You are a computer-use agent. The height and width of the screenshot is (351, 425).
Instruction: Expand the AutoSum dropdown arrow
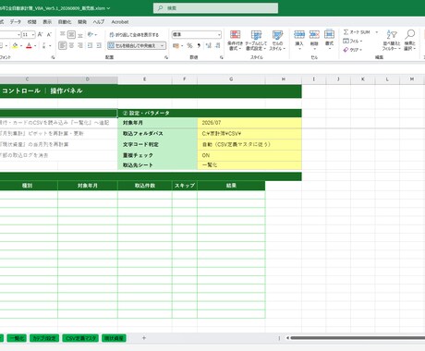376,32
